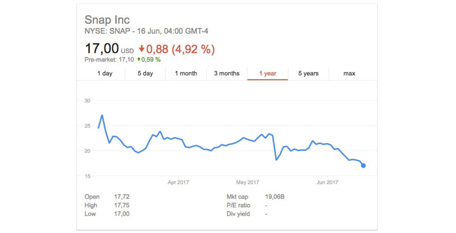Click the Snap Inc title
This screenshot has height=233, width=456.
[107, 20]
